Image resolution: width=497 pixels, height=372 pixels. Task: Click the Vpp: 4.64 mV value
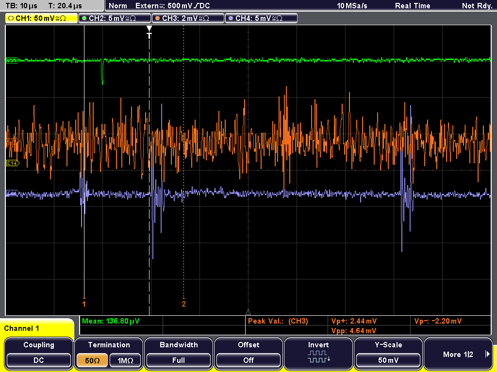pos(354,331)
